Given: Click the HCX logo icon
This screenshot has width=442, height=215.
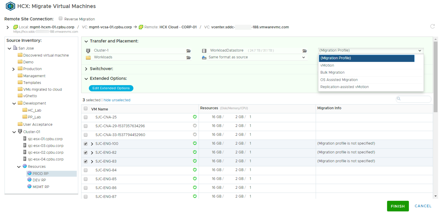Looking at the screenshot, I should [x=10, y=6].
